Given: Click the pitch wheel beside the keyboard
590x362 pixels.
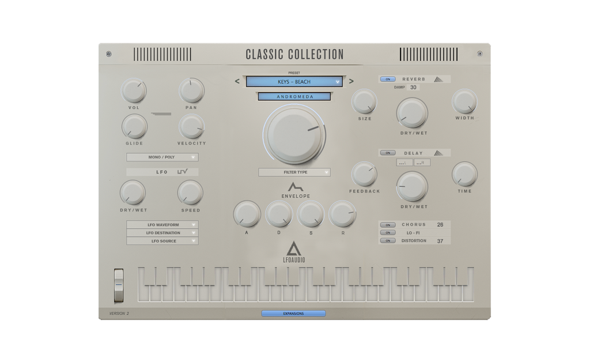Looking at the screenshot, I should 119,285.
